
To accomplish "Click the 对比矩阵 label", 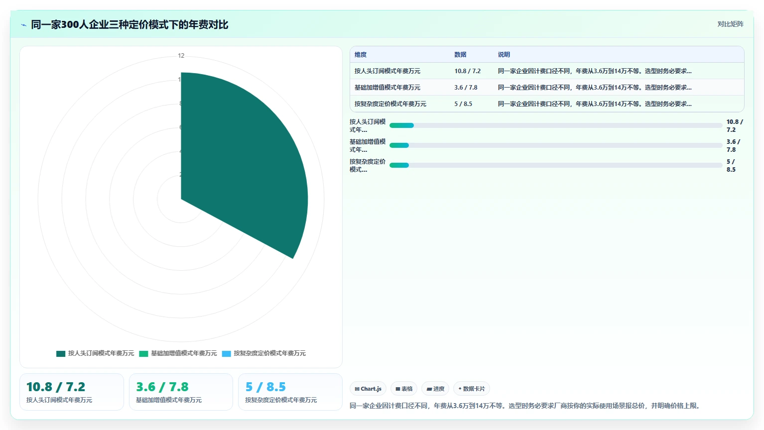I will coord(730,24).
